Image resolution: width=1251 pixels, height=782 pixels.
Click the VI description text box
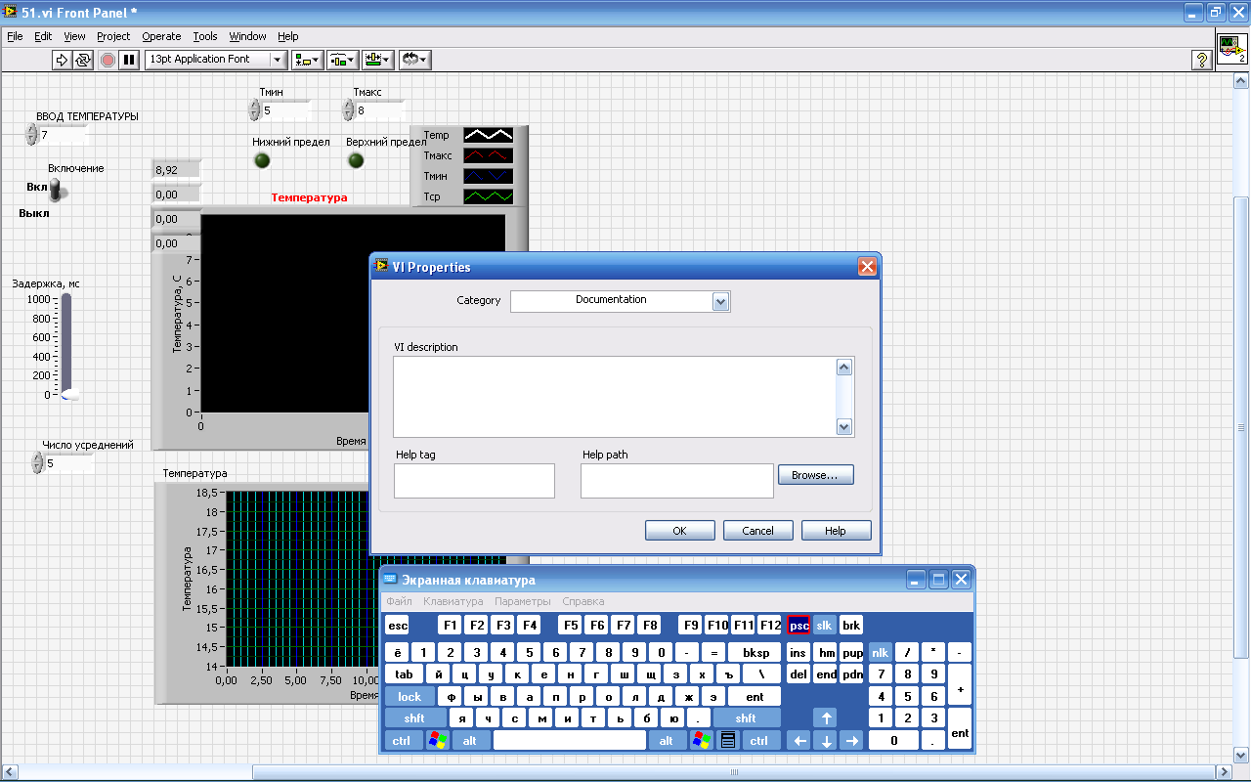[x=615, y=397]
